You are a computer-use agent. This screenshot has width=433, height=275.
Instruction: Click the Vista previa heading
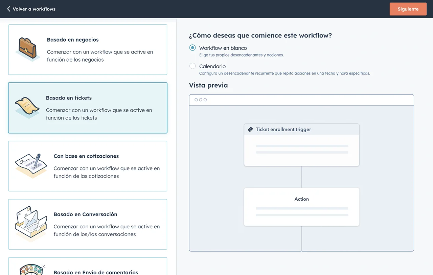coord(208,85)
